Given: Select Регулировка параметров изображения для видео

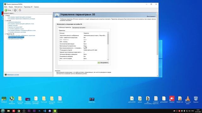Looking at the screenshot, I should pos(21,19).
